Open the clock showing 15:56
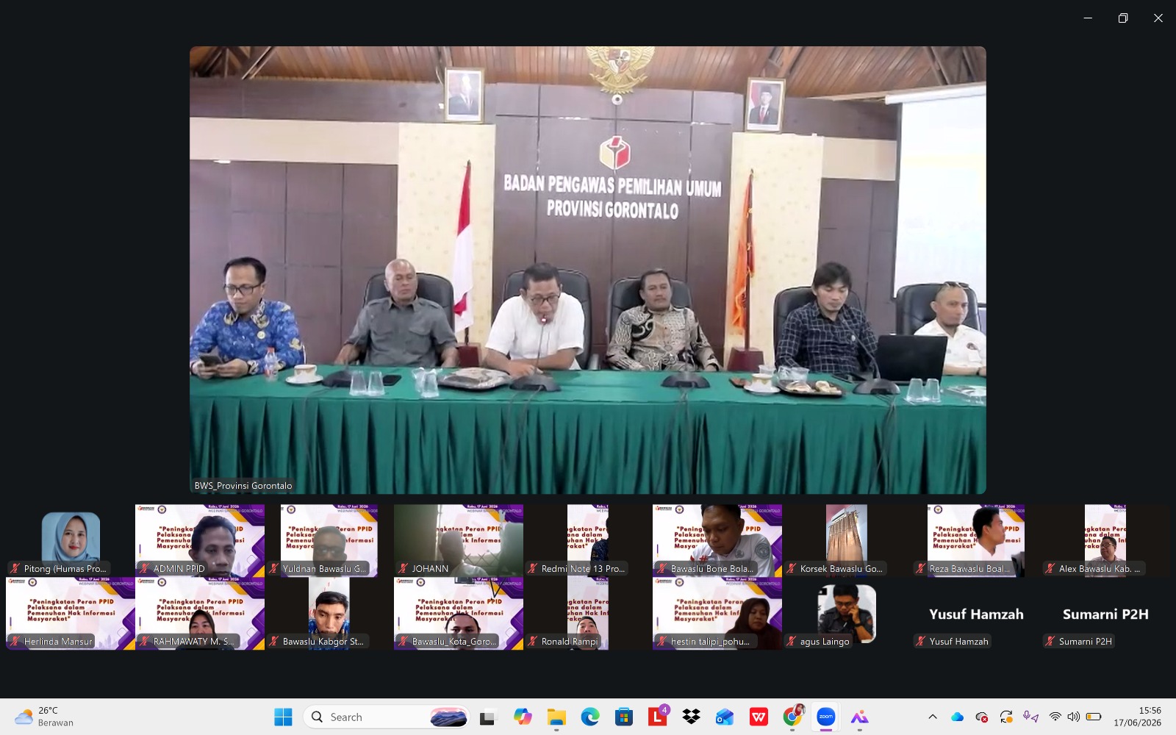Screen dimensions: 1176x735 pos(1137,717)
